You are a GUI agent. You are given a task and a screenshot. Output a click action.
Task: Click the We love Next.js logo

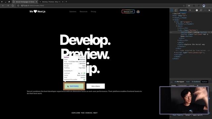tap(37, 12)
